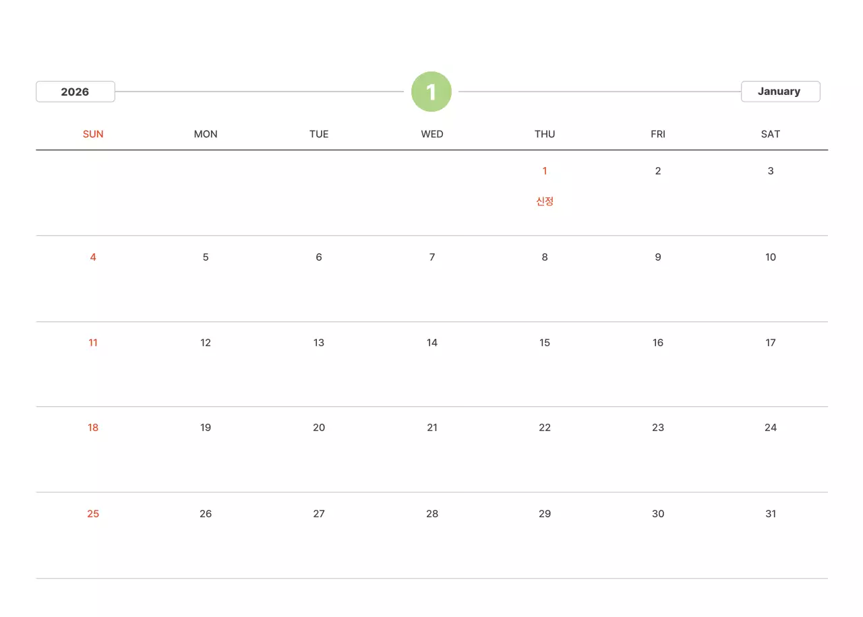The image size is (863, 617).
Task: Select the SUN weekday header
Action: tap(93, 134)
